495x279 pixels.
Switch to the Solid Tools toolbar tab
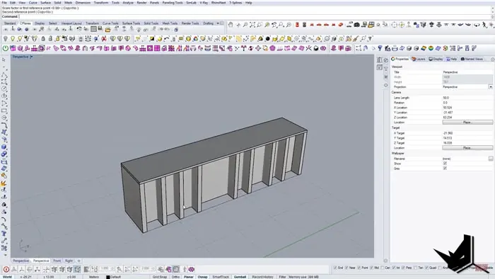[x=151, y=23]
